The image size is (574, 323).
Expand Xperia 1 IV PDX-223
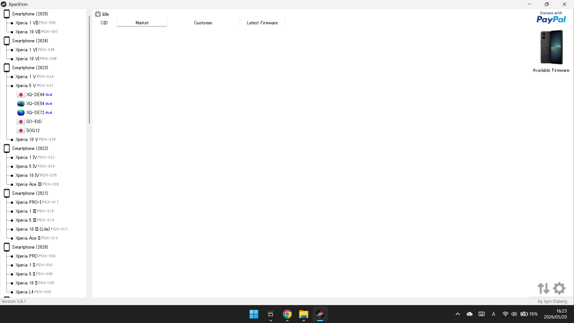(x=35, y=157)
